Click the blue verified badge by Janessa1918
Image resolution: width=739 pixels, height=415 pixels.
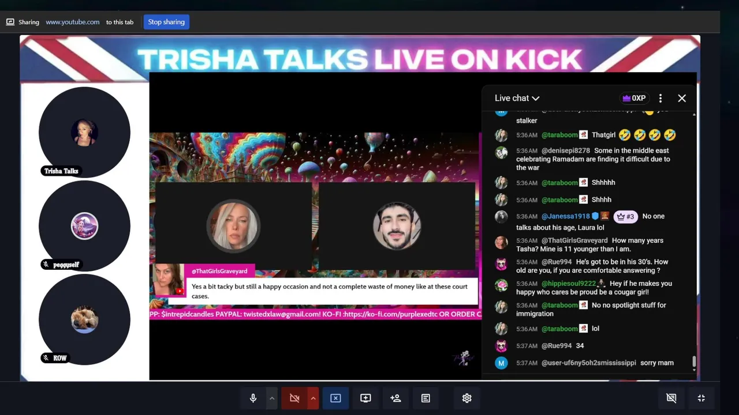pyautogui.click(x=595, y=216)
